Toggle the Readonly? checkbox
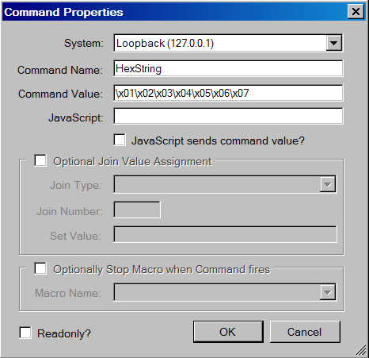Viewport: 369px width, 358px height. (x=25, y=333)
